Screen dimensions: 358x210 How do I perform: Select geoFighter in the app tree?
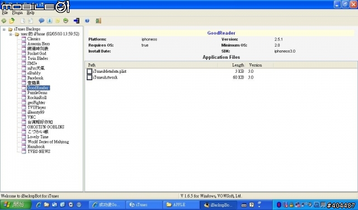pos(36,102)
